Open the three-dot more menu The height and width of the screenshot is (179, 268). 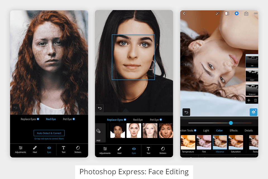(x=256, y=13)
